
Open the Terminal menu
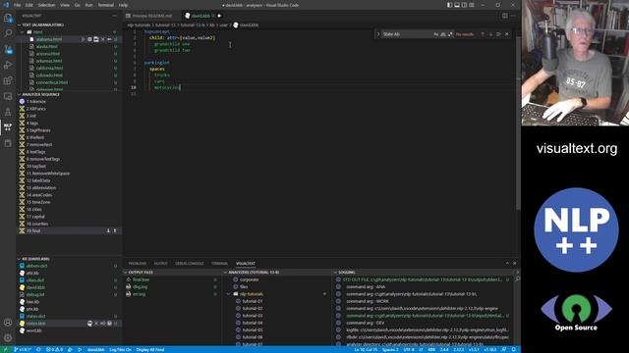click(x=106, y=5)
